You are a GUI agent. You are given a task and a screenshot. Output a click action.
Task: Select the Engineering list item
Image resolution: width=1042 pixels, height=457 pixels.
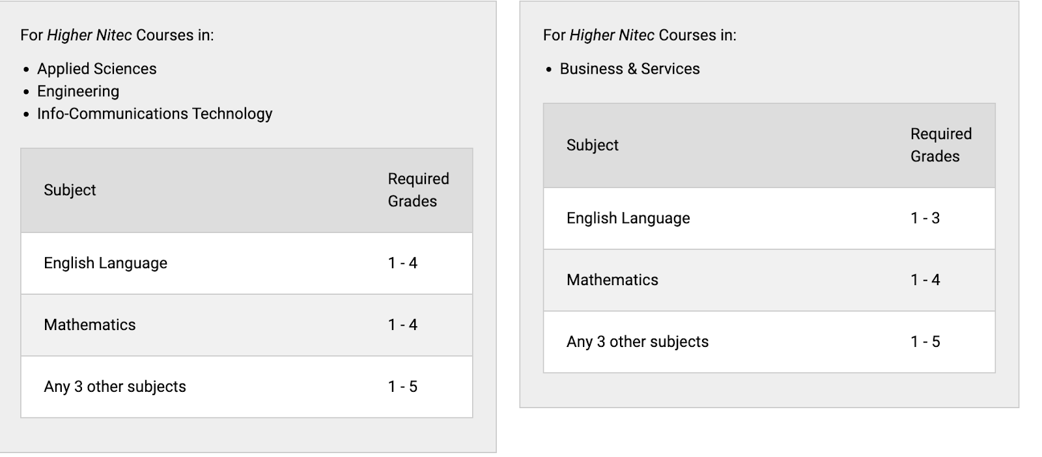[78, 91]
